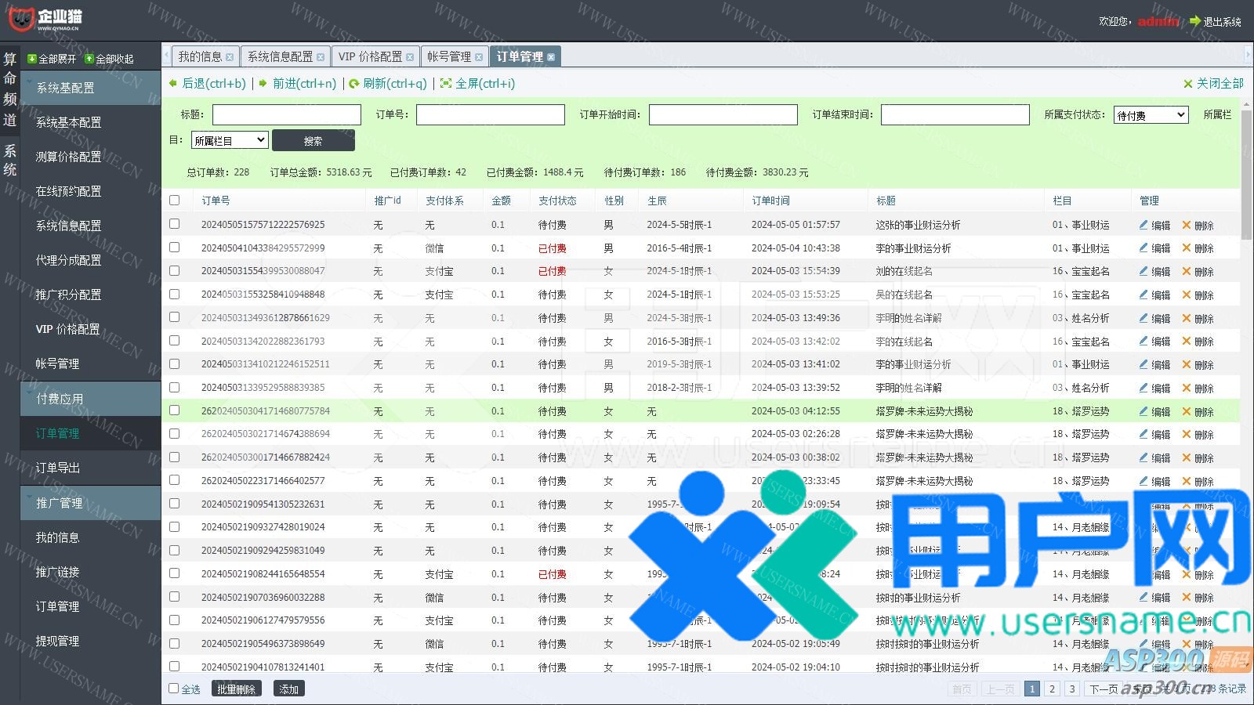Viewport: 1254px width, 705px height.
Task: Click the 退出系统 logout arrow icon
Action: [x=1194, y=21]
